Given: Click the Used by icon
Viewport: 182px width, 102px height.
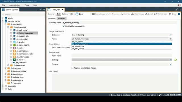Looking at the screenshot, I should pyautogui.click(x=122, y=14).
